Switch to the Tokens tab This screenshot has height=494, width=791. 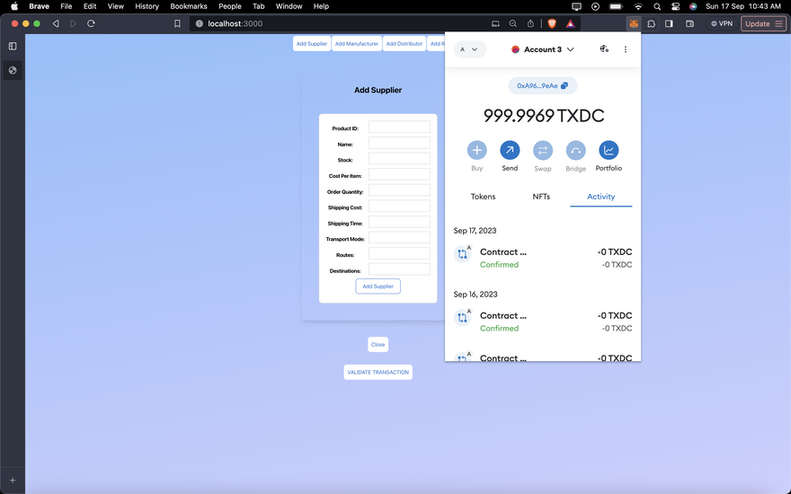tap(483, 196)
